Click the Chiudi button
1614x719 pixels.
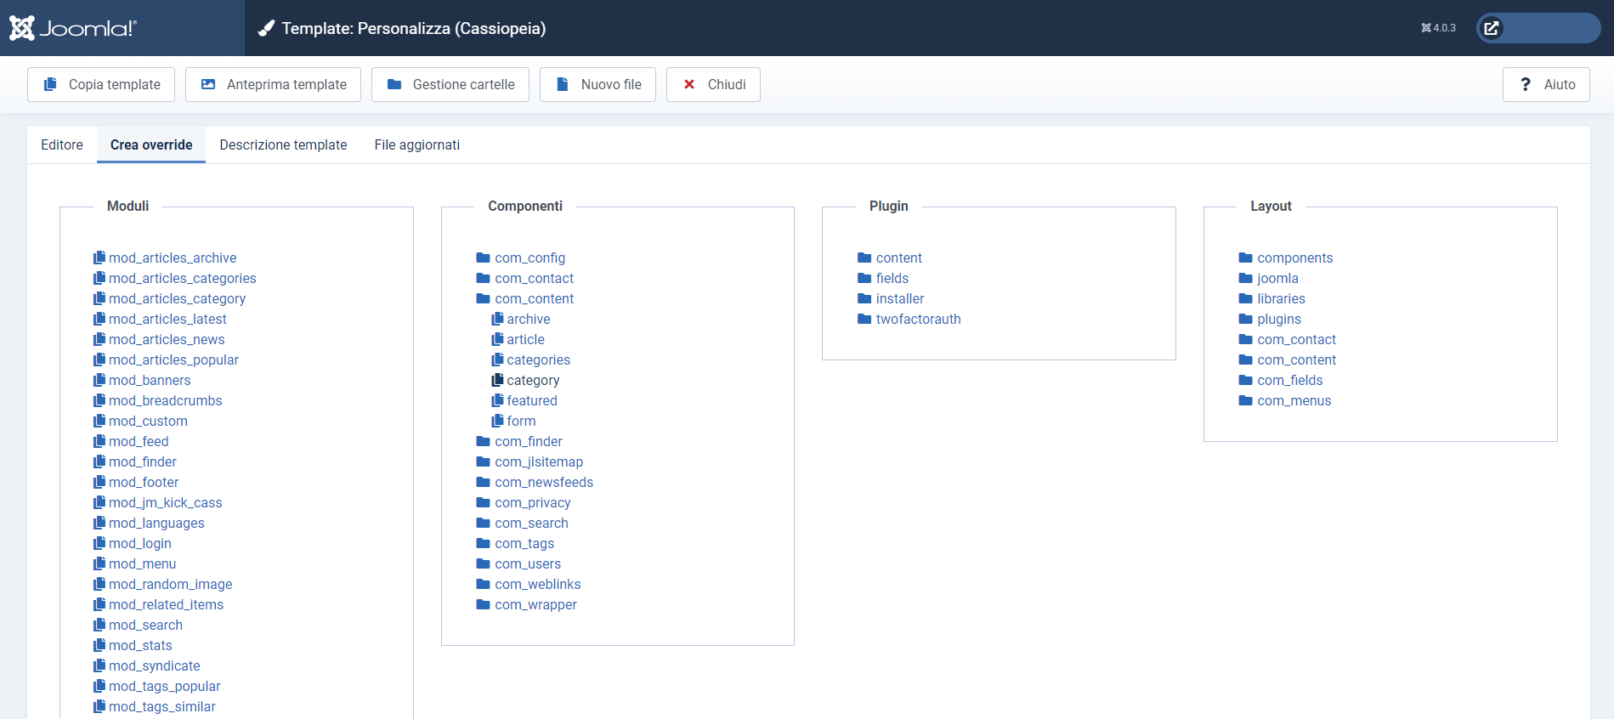(713, 84)
